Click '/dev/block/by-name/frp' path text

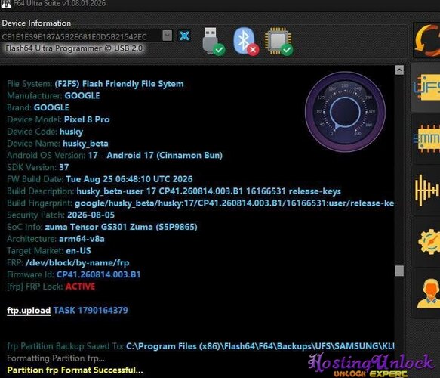(x=77, y=263)
